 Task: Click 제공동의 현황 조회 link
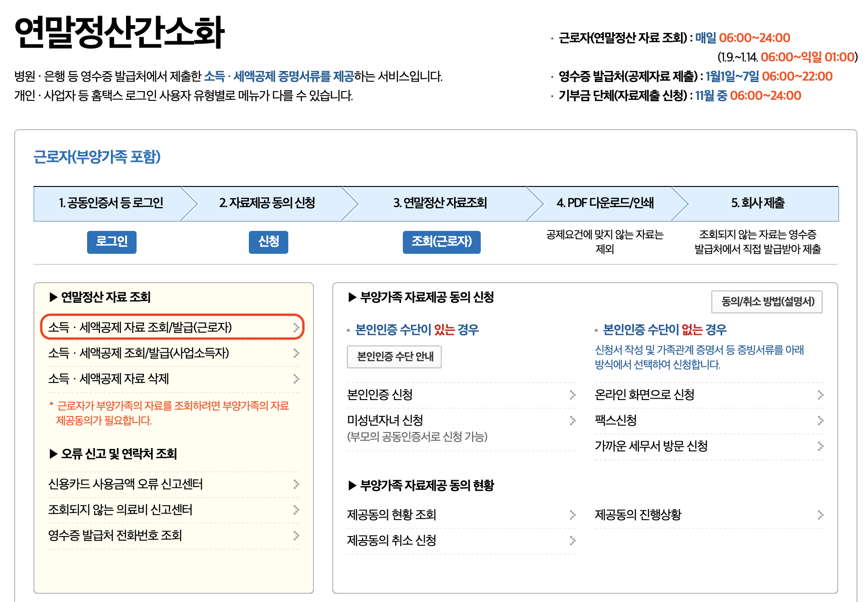(x=392, y=514)
